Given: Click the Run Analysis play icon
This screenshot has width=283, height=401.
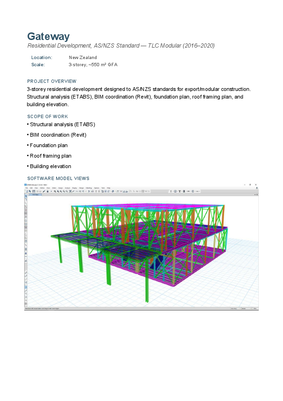Looking at the screenshot, I should (51, 191).
